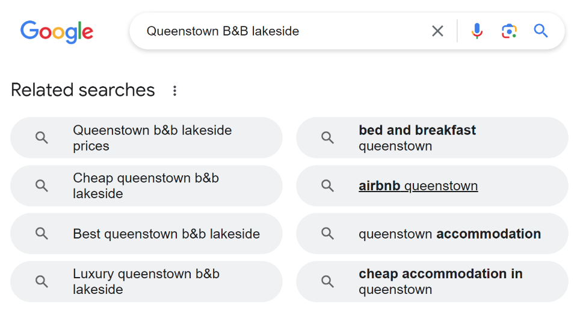Start voice search with the microphone icon
586x315 pixels.
477,31
